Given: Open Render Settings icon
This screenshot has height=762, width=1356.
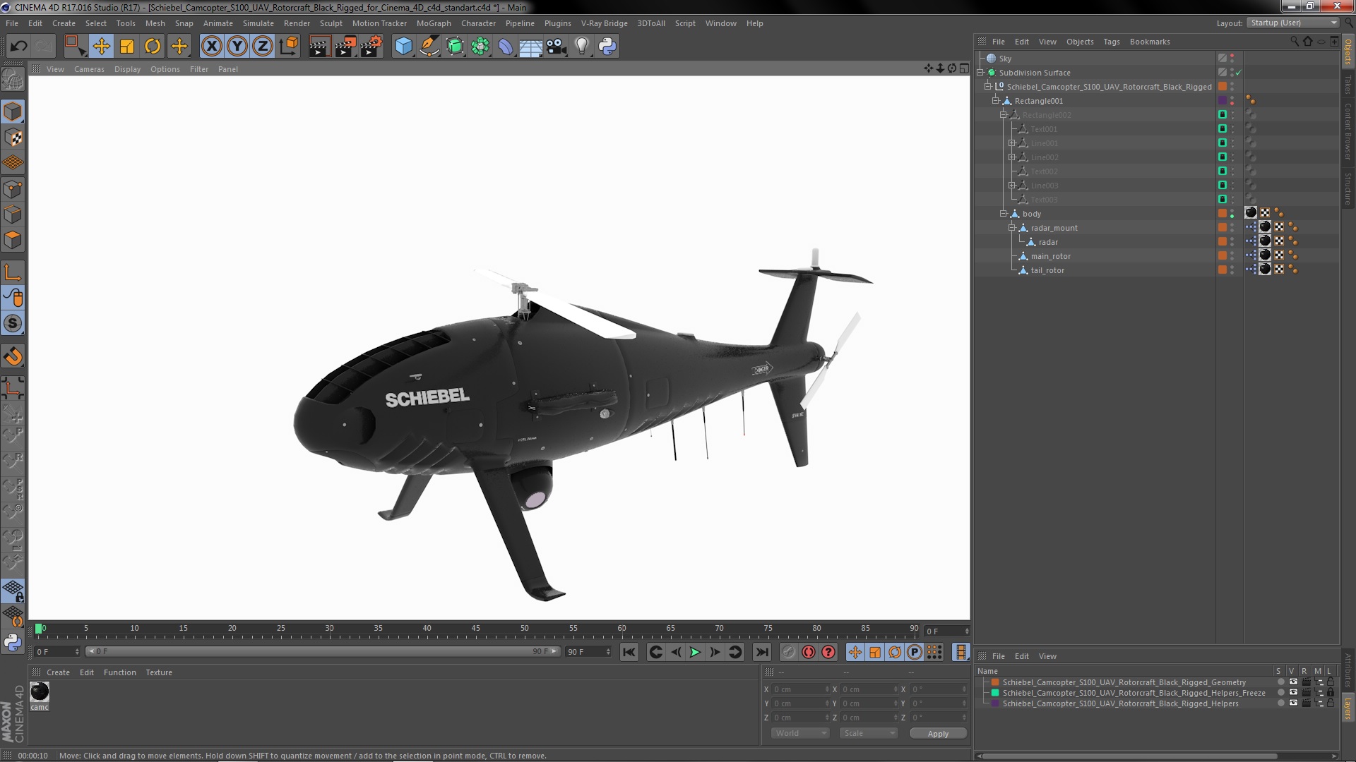Looking at the screenshot, I should point(371,47).
